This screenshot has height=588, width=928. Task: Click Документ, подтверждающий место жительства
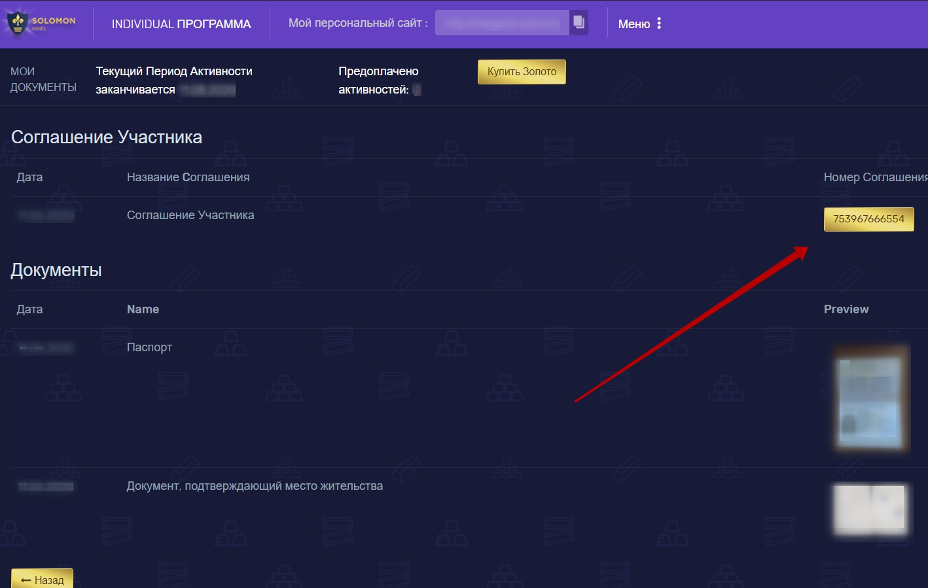click(255, 486)
